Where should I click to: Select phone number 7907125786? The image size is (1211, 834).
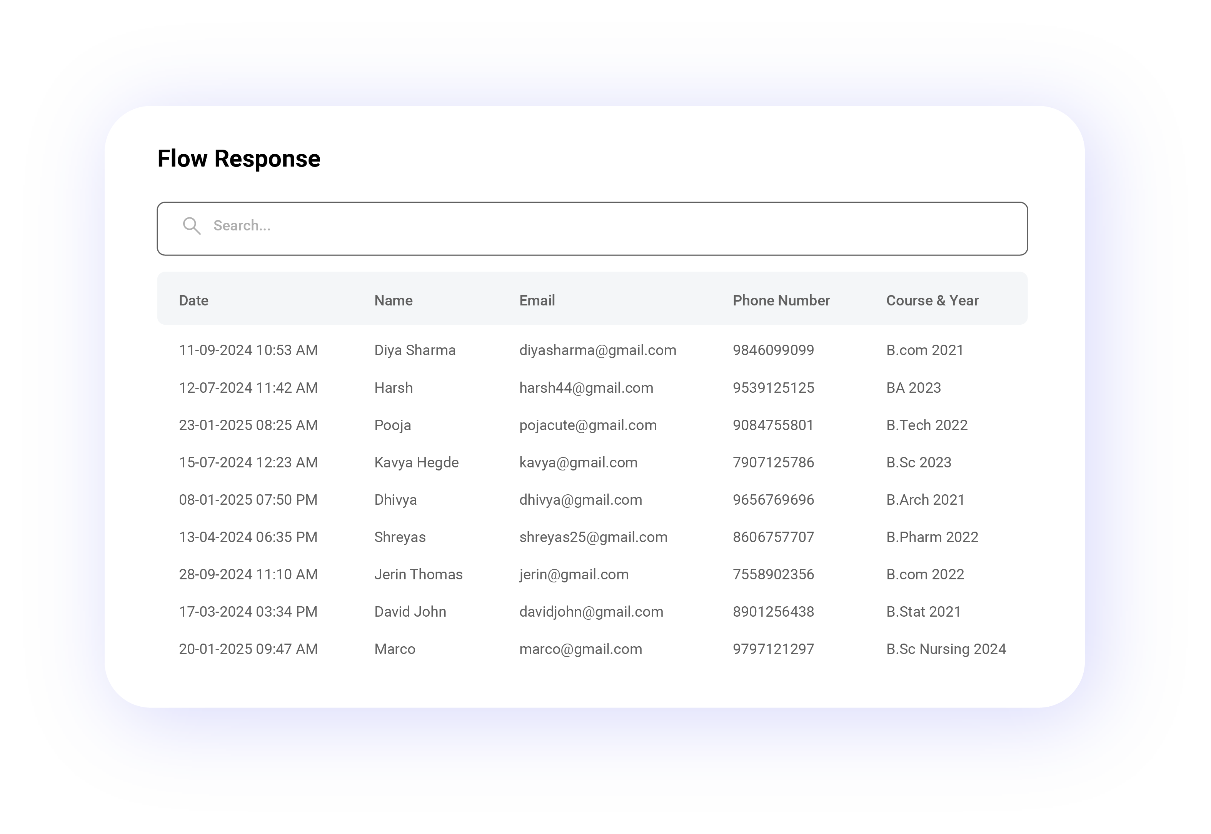click(773, 462)
